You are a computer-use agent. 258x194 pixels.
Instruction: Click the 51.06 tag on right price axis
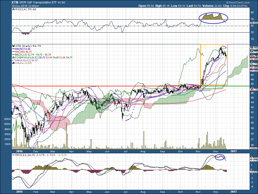[x=254, y=71]
